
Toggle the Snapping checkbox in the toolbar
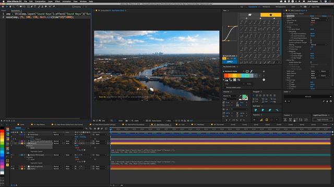[x=73, y=7]
